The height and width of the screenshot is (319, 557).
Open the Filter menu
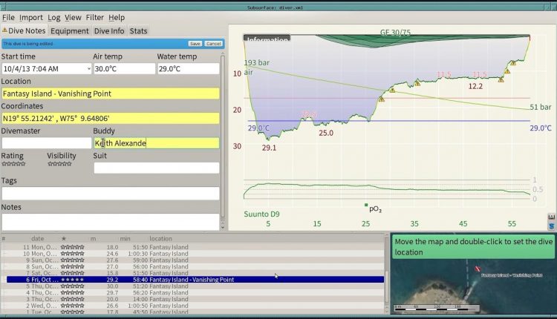pos(95,17)
